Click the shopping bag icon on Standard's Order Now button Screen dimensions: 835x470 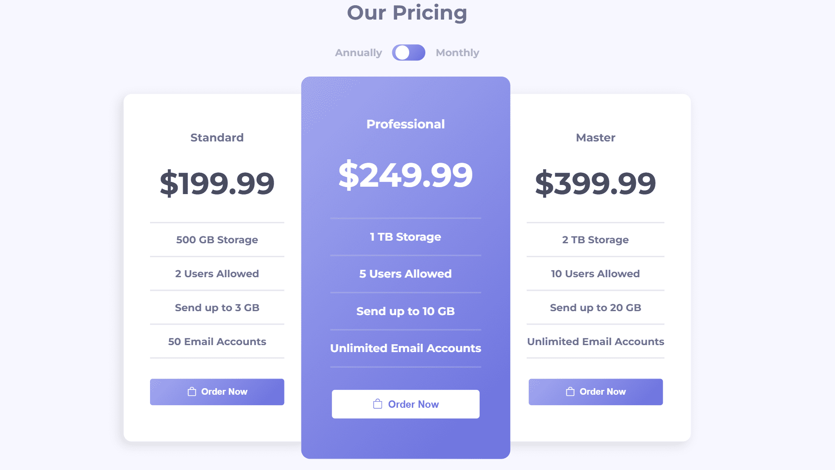[191, 391]
